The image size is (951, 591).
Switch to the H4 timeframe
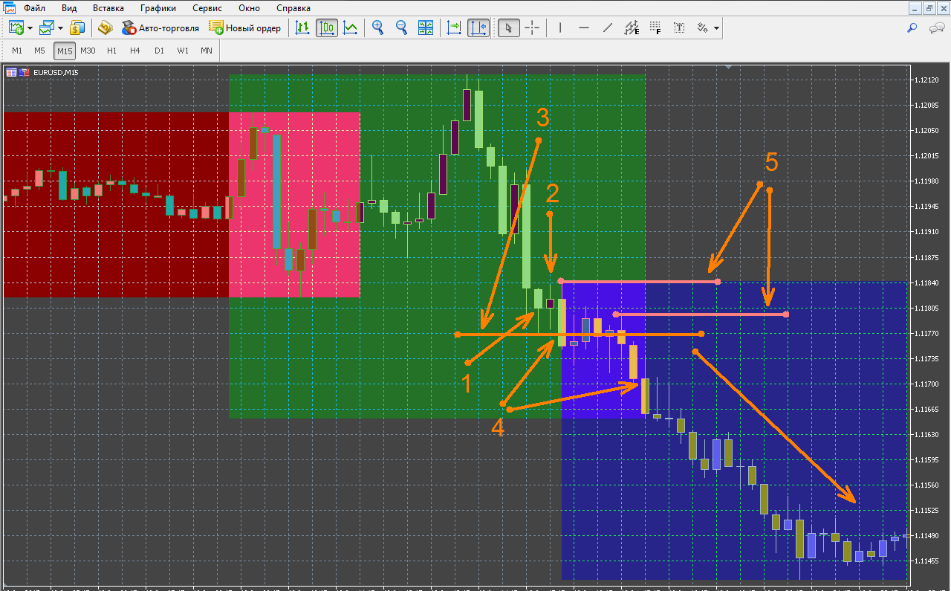click(134, 51)
